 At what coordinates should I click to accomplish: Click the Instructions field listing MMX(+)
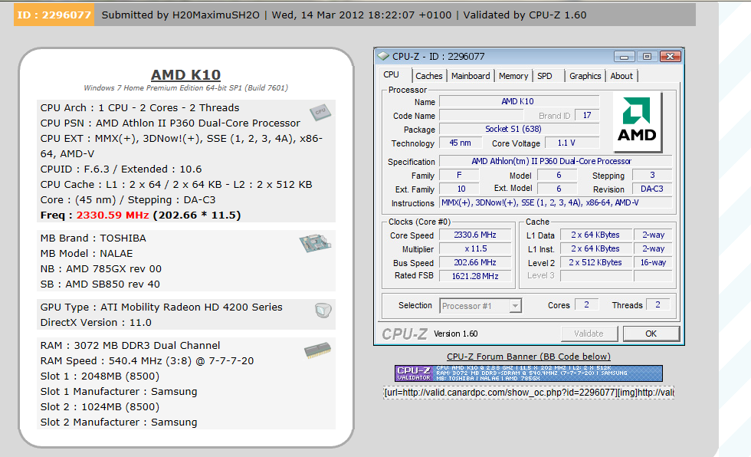(556, 202)
